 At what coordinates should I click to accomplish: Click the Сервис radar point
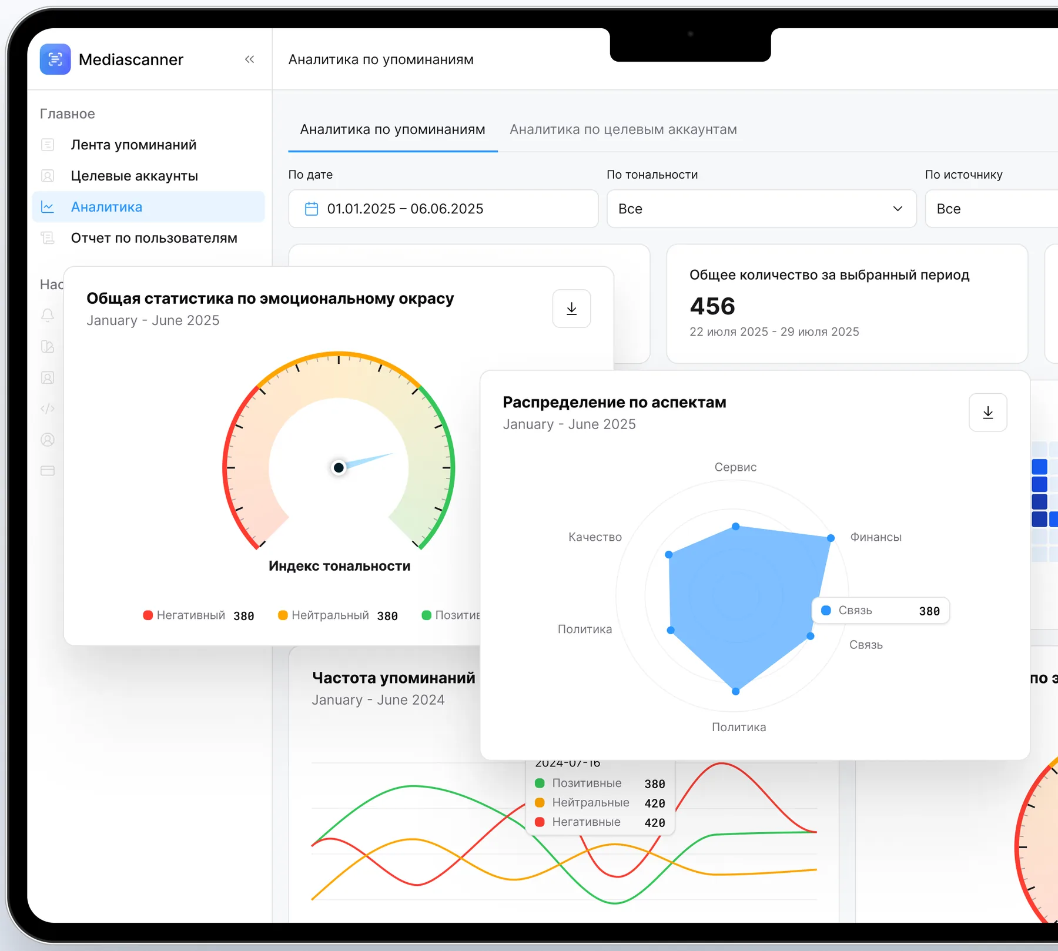(735, 526)
